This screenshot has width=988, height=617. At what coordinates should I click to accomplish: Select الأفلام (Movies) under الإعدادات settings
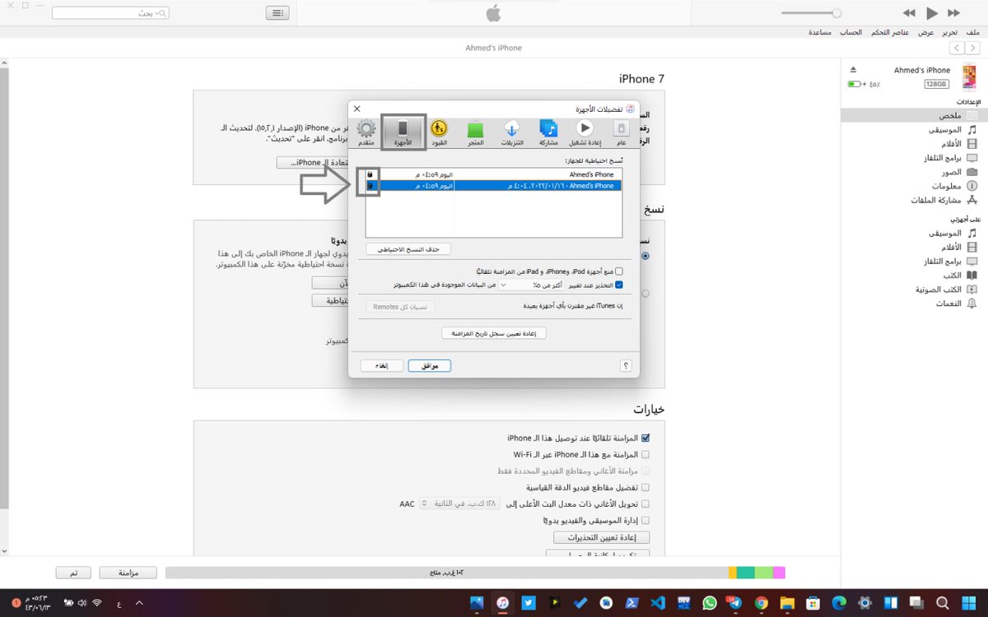tap(914, 144)
